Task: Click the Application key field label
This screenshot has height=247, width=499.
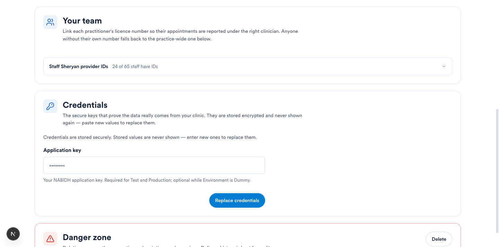Action: click(62, 150)
